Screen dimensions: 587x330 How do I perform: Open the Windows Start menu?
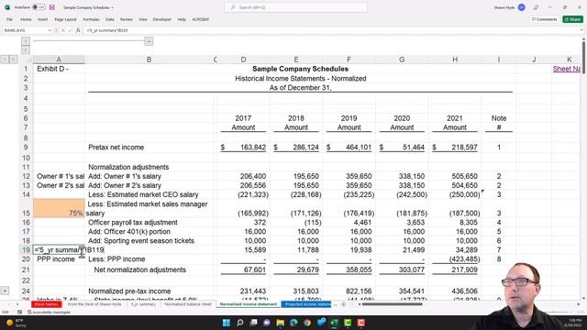click(x=227, y=323)
